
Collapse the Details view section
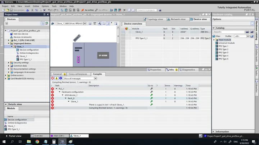[6, 104]
